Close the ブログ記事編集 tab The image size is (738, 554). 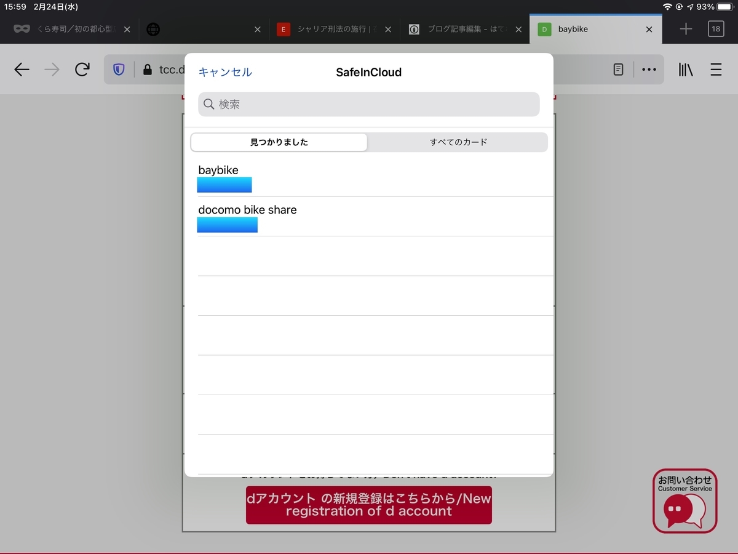tap(518, 29)
